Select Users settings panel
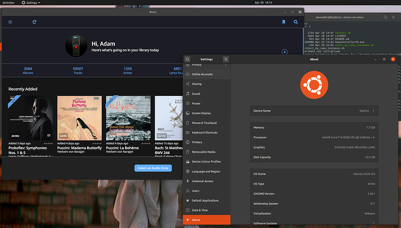This screenshot has height=228, width=401. tap(207, 191)
